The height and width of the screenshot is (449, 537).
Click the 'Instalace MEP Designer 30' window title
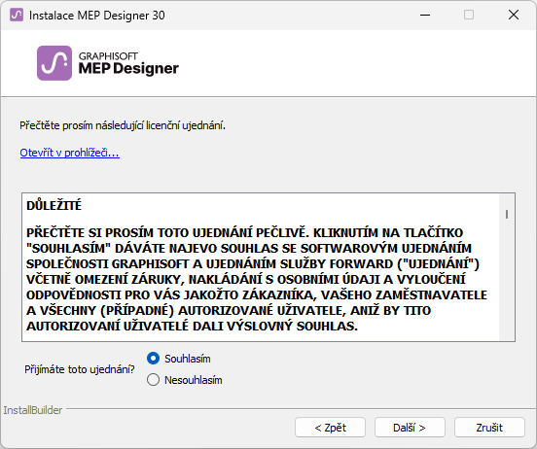97,16
